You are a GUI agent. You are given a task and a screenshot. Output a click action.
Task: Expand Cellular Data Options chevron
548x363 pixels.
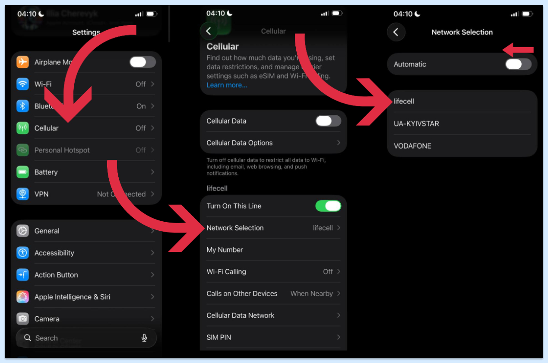click(x=339, y=143)
